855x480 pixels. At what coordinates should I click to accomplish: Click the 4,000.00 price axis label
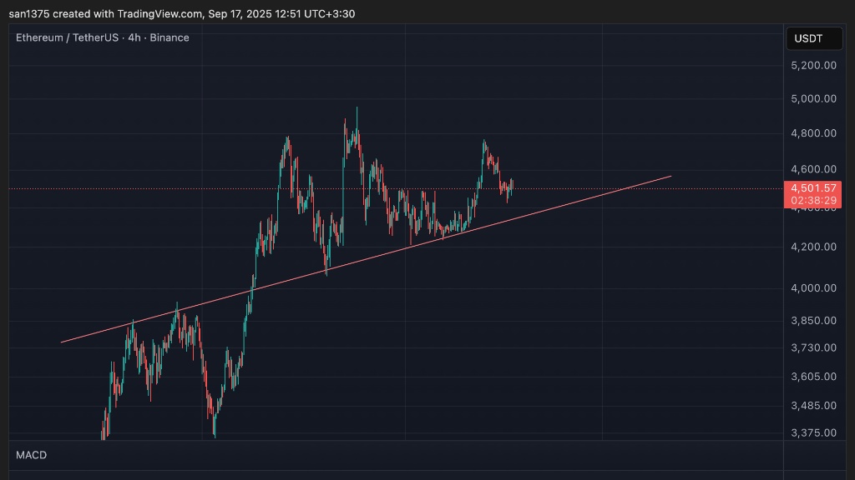[x=813, y=288]
